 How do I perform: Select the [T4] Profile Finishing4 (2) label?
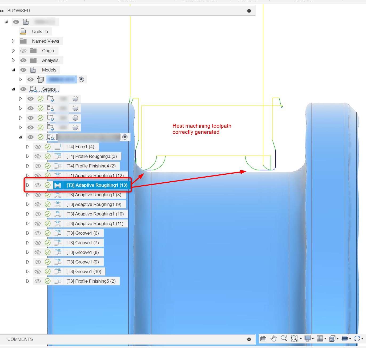click(91, 166)
